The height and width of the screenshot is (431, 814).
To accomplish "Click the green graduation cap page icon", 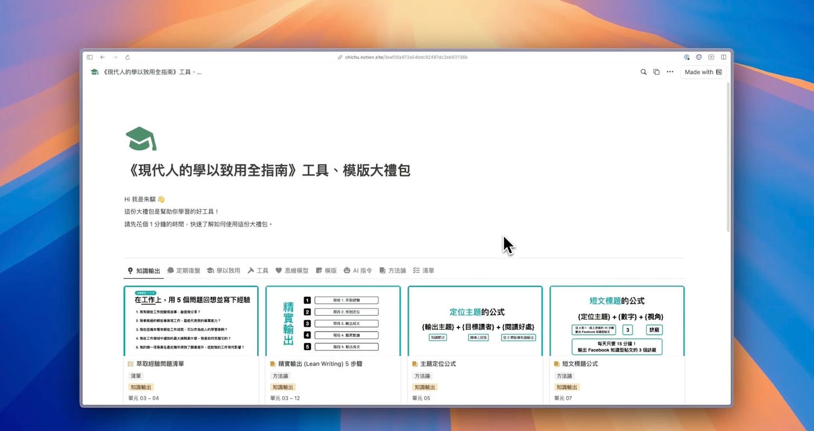I will pos(141,139).
